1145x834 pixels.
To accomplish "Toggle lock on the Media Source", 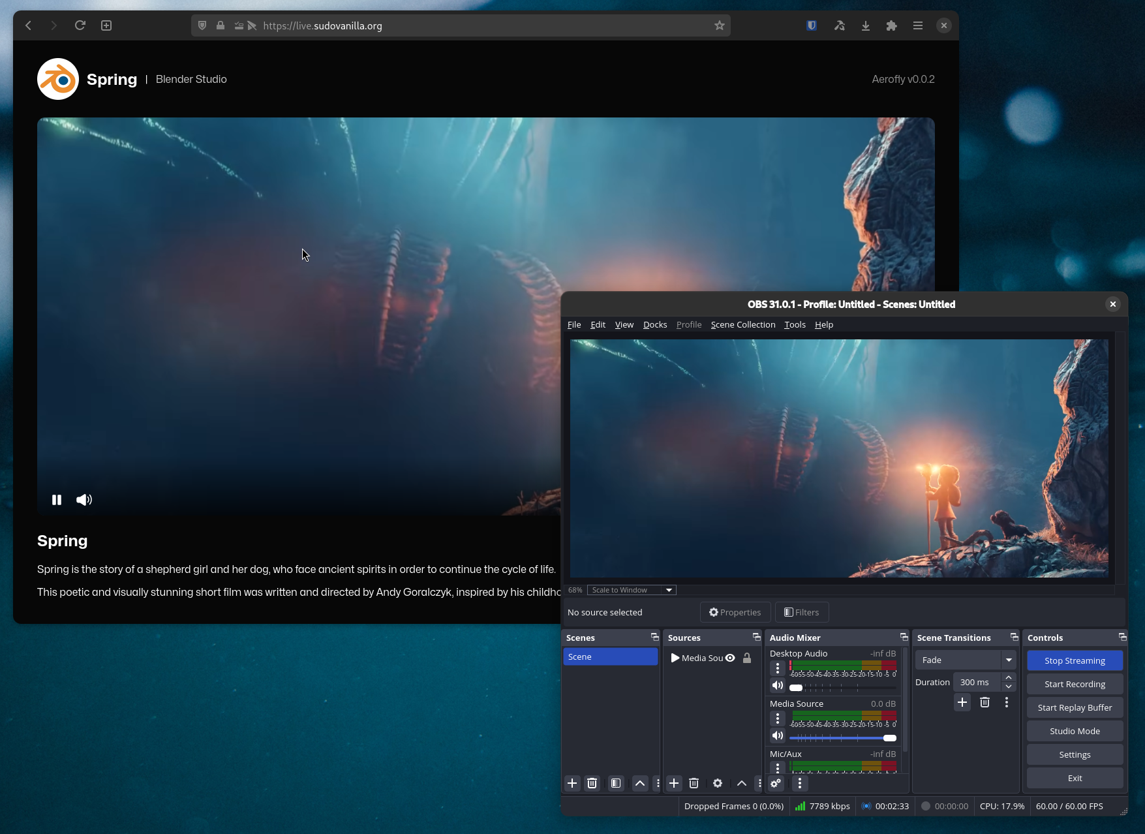I will (x=747, y=658).
